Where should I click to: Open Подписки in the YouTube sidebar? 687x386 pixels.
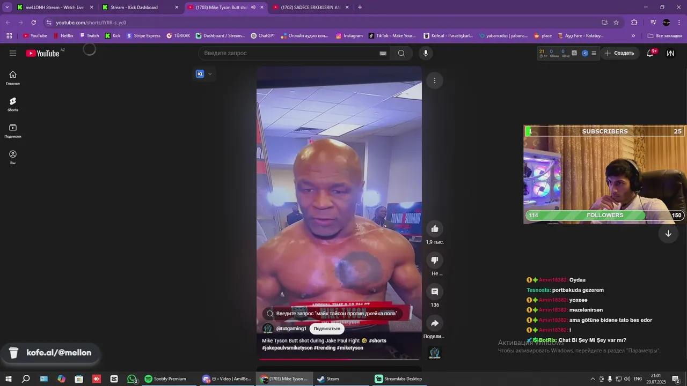point(13,131)
